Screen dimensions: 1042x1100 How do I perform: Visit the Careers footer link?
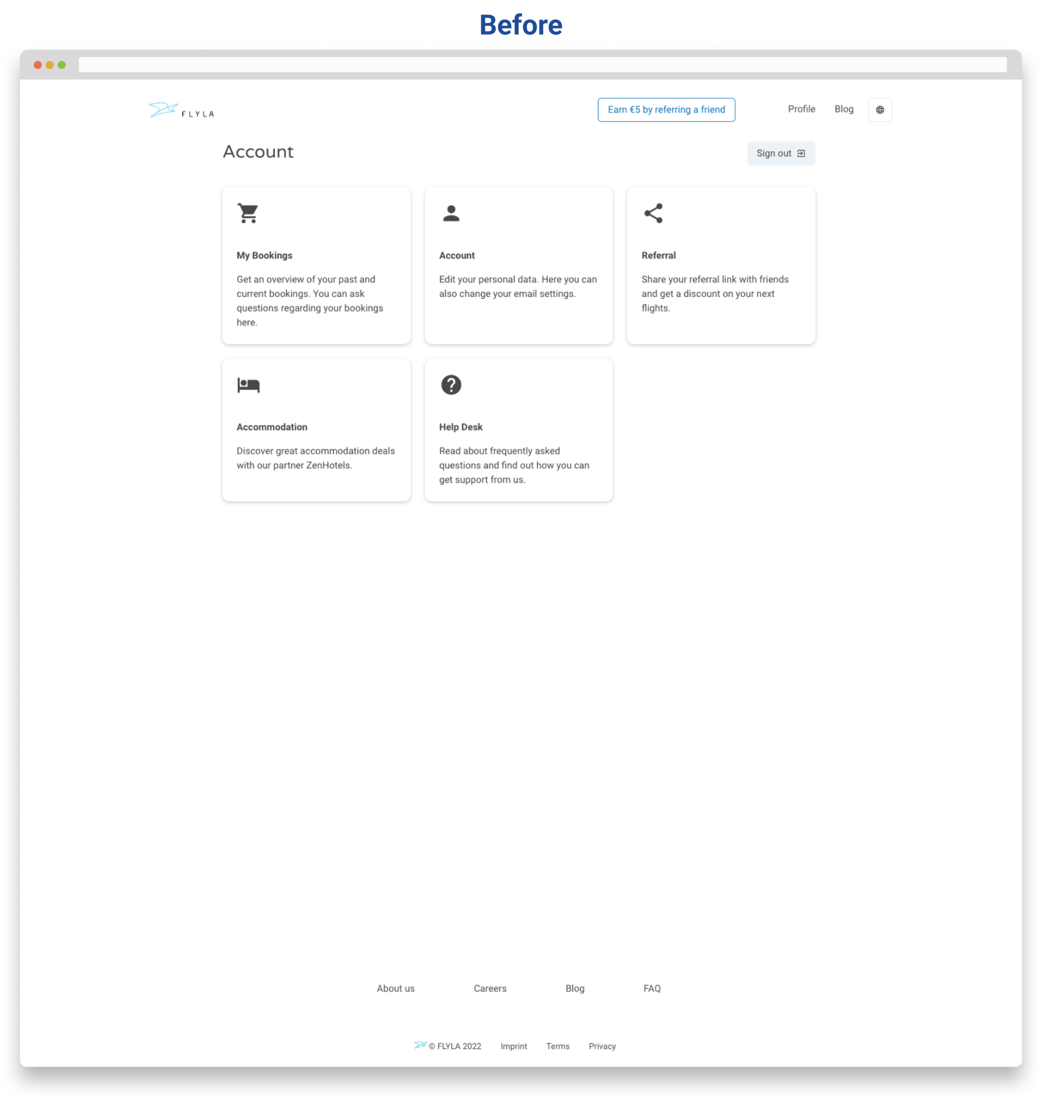tap(490, 988)
